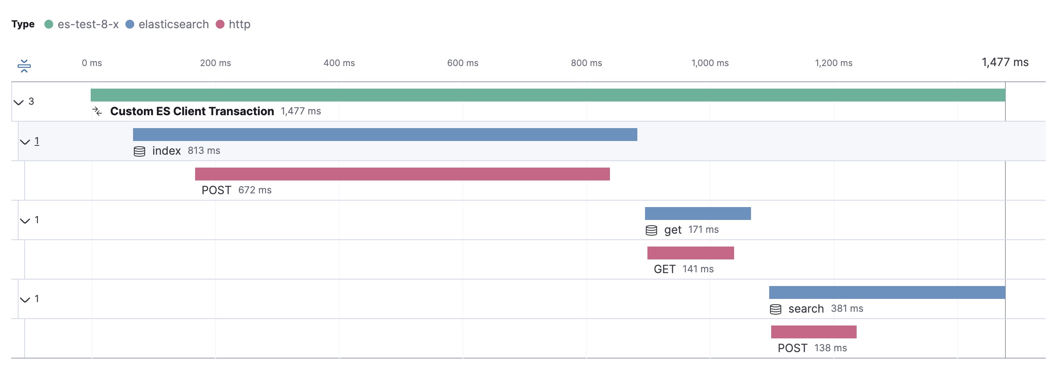This screenshot has width=1057, height=369.
Task: Click the underlined 1 count next to index
Action: 37,141
